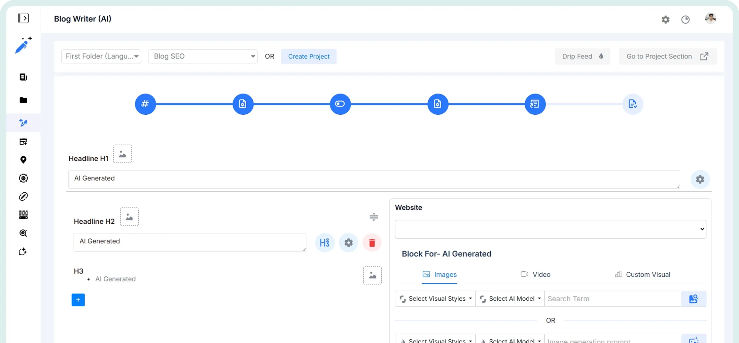The height and width of the screenshot is (343, 739).
Task: Click the location pin sidebar icon
Action: [x=23, y=160]
